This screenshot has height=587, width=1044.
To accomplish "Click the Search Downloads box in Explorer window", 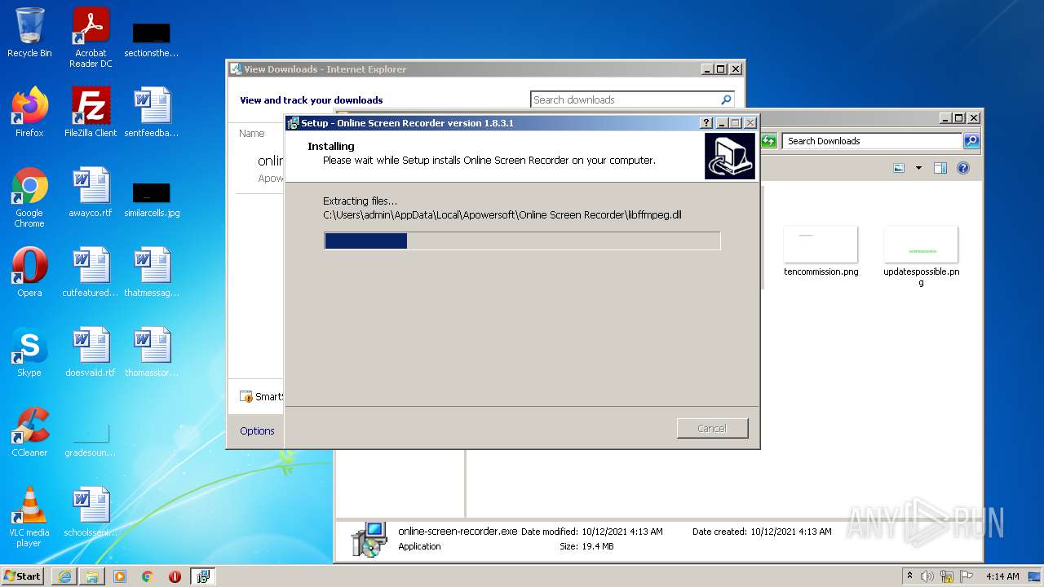I will click(872, 141).
